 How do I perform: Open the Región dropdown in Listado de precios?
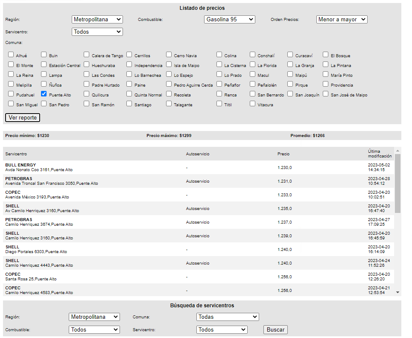pos(97,20)
